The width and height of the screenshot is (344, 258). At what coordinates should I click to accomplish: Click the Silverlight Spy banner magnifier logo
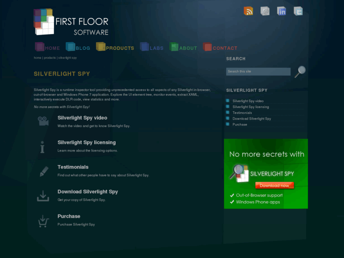tap(239, 173)
